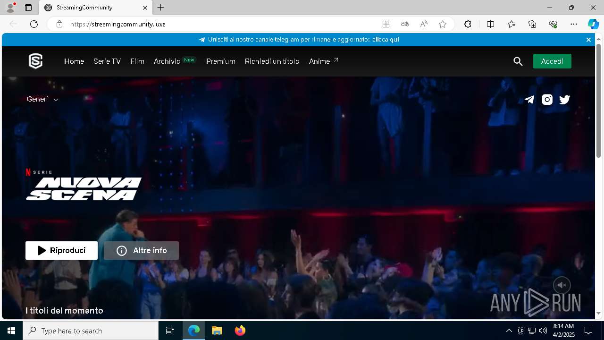604x340 pixels.
Task: Open the Telegram social icon
Action: click(529, 99)
